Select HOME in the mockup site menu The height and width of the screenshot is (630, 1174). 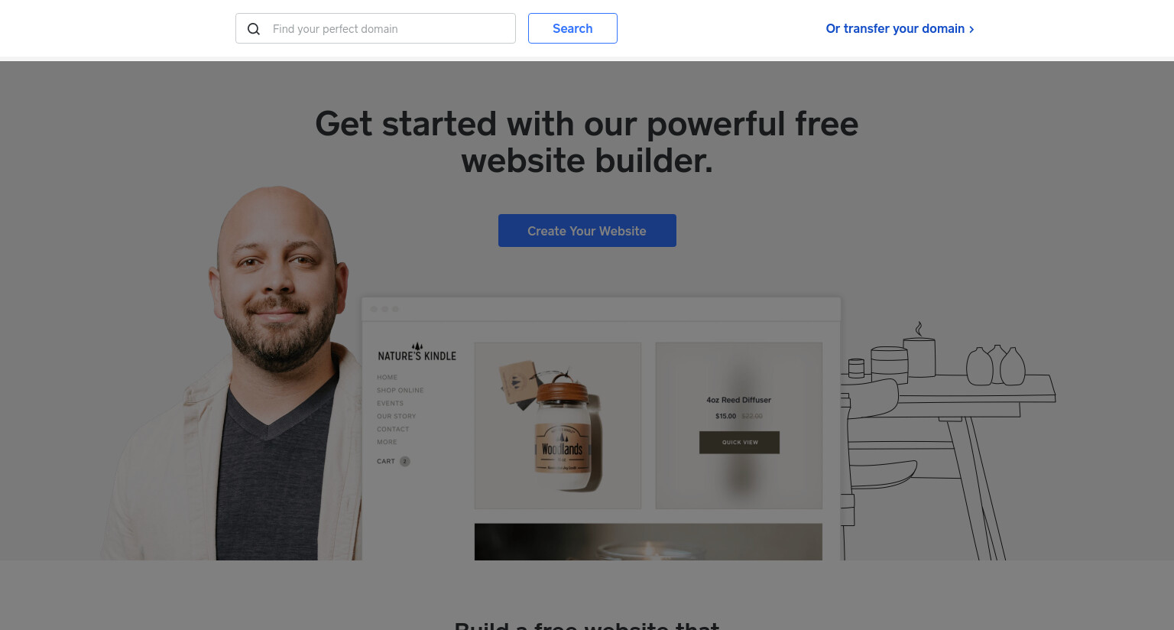pos(387,377)
